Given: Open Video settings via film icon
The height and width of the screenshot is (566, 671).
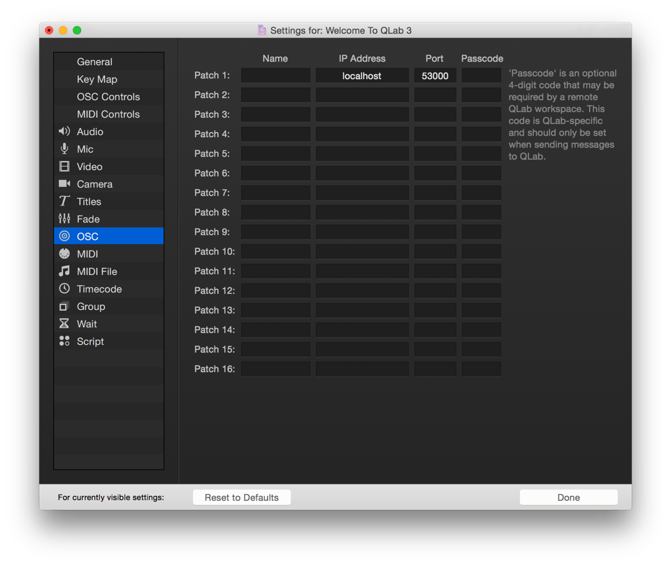Looking at the screenshot, I should 64,167.
